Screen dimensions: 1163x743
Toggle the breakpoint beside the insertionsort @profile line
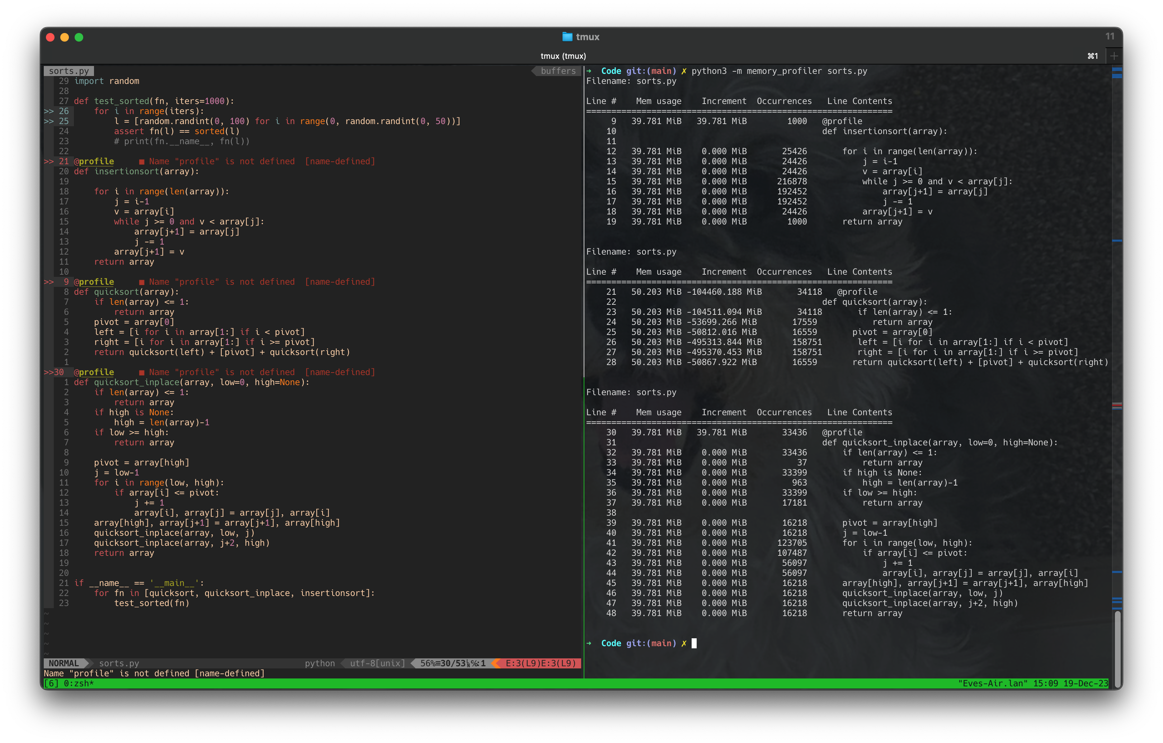pos(49,161)
